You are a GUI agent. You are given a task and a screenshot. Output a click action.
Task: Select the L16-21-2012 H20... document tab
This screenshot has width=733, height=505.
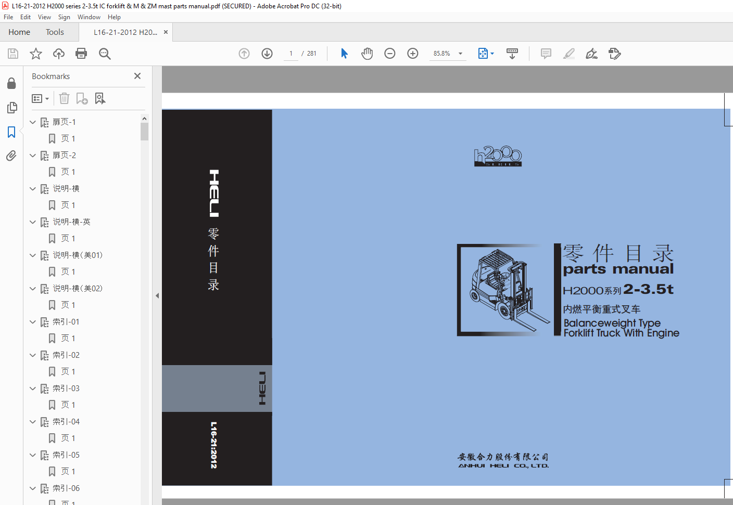(x=125, y=32)
